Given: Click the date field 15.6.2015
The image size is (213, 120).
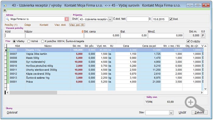Looking at the screenshot, I should click(x=160, y=19).
